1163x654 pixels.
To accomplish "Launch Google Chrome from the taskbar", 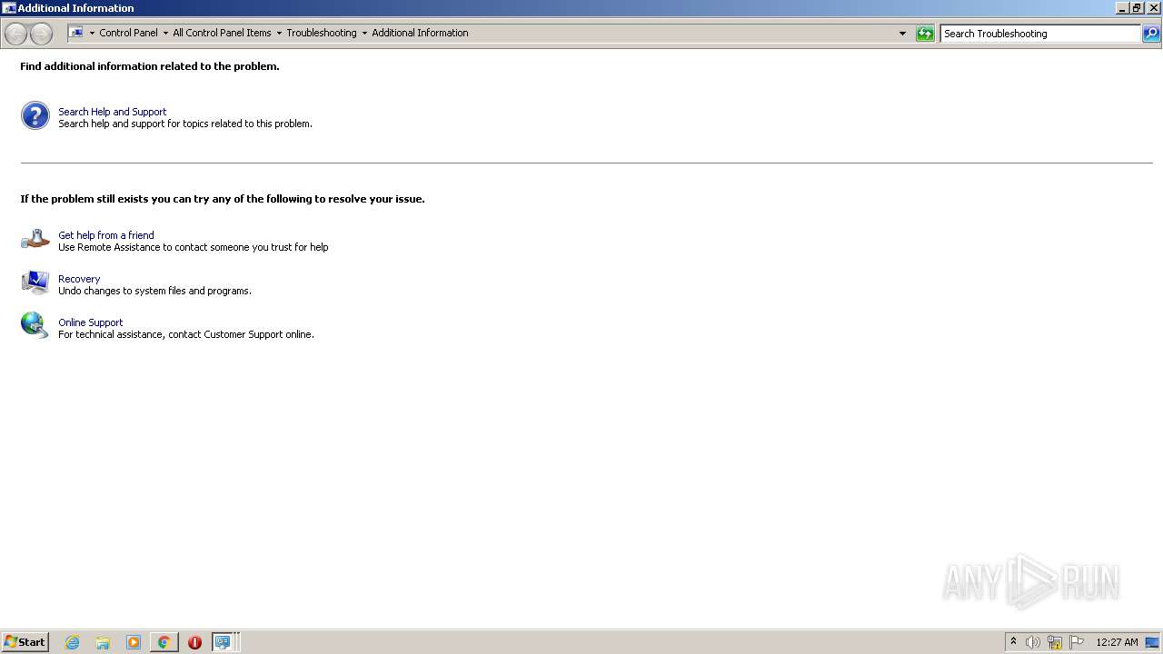I will [x=164, y=642].
